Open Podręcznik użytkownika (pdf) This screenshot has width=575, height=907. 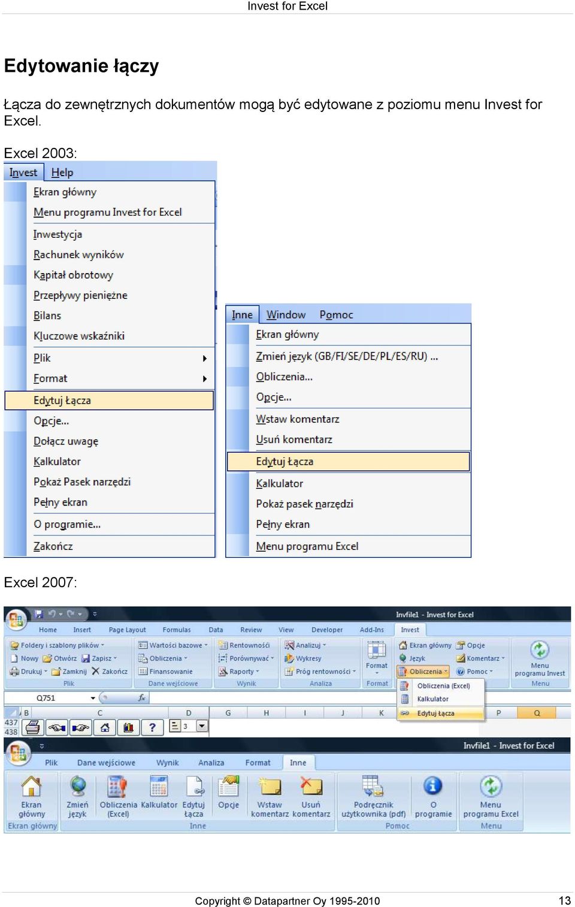(x=373, y=797)
